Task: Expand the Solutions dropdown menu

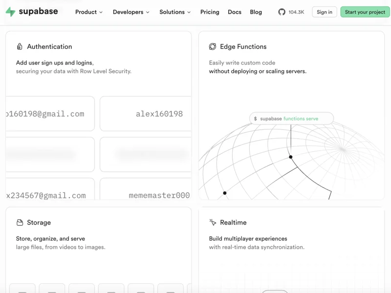Action: tap(175, 12)
